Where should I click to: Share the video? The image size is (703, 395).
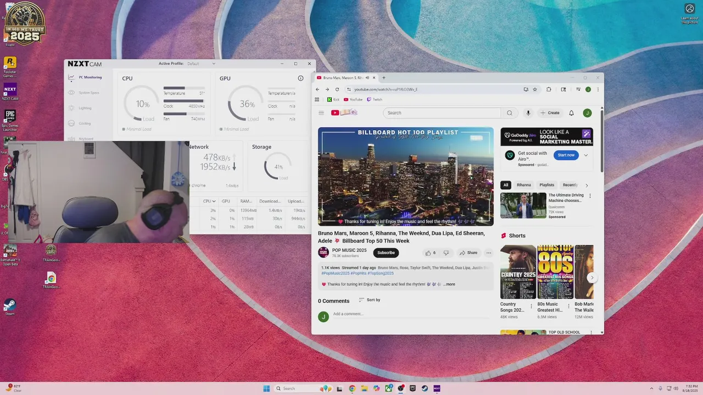coord(468,253)
